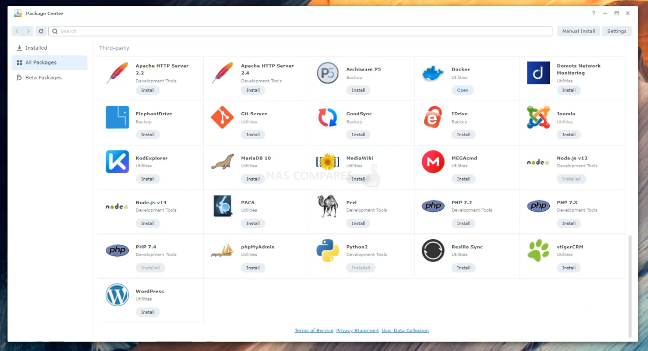Open the help question mark
Screen dimensions: 648x351
coord(594,13)
